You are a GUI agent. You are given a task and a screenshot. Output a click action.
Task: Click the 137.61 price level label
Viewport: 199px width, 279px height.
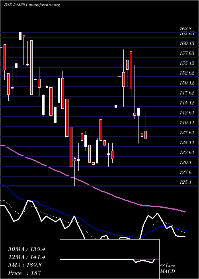(187, 133)
